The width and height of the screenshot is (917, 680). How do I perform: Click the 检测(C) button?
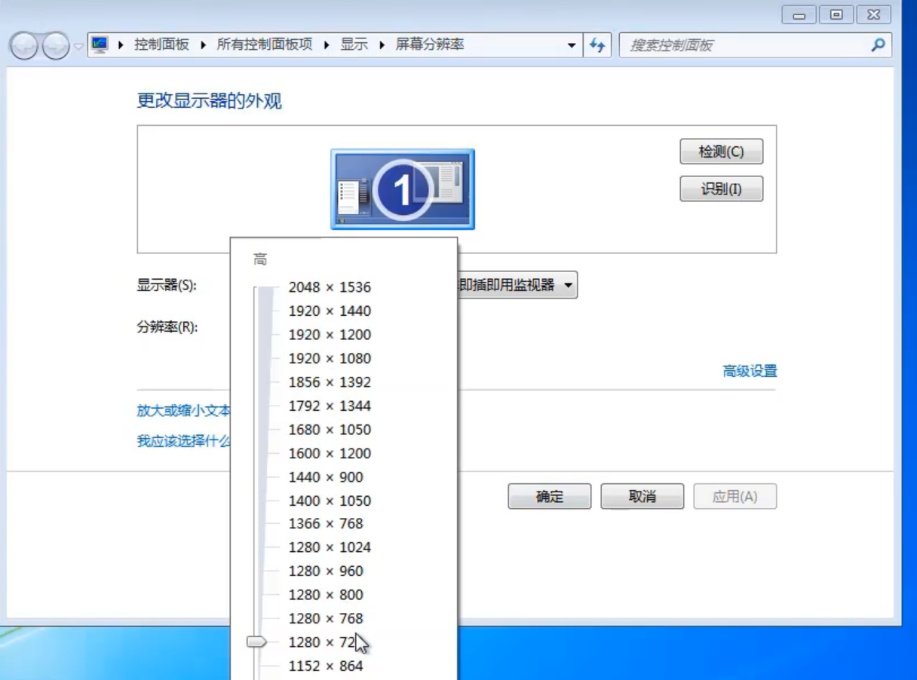point(721,152)
